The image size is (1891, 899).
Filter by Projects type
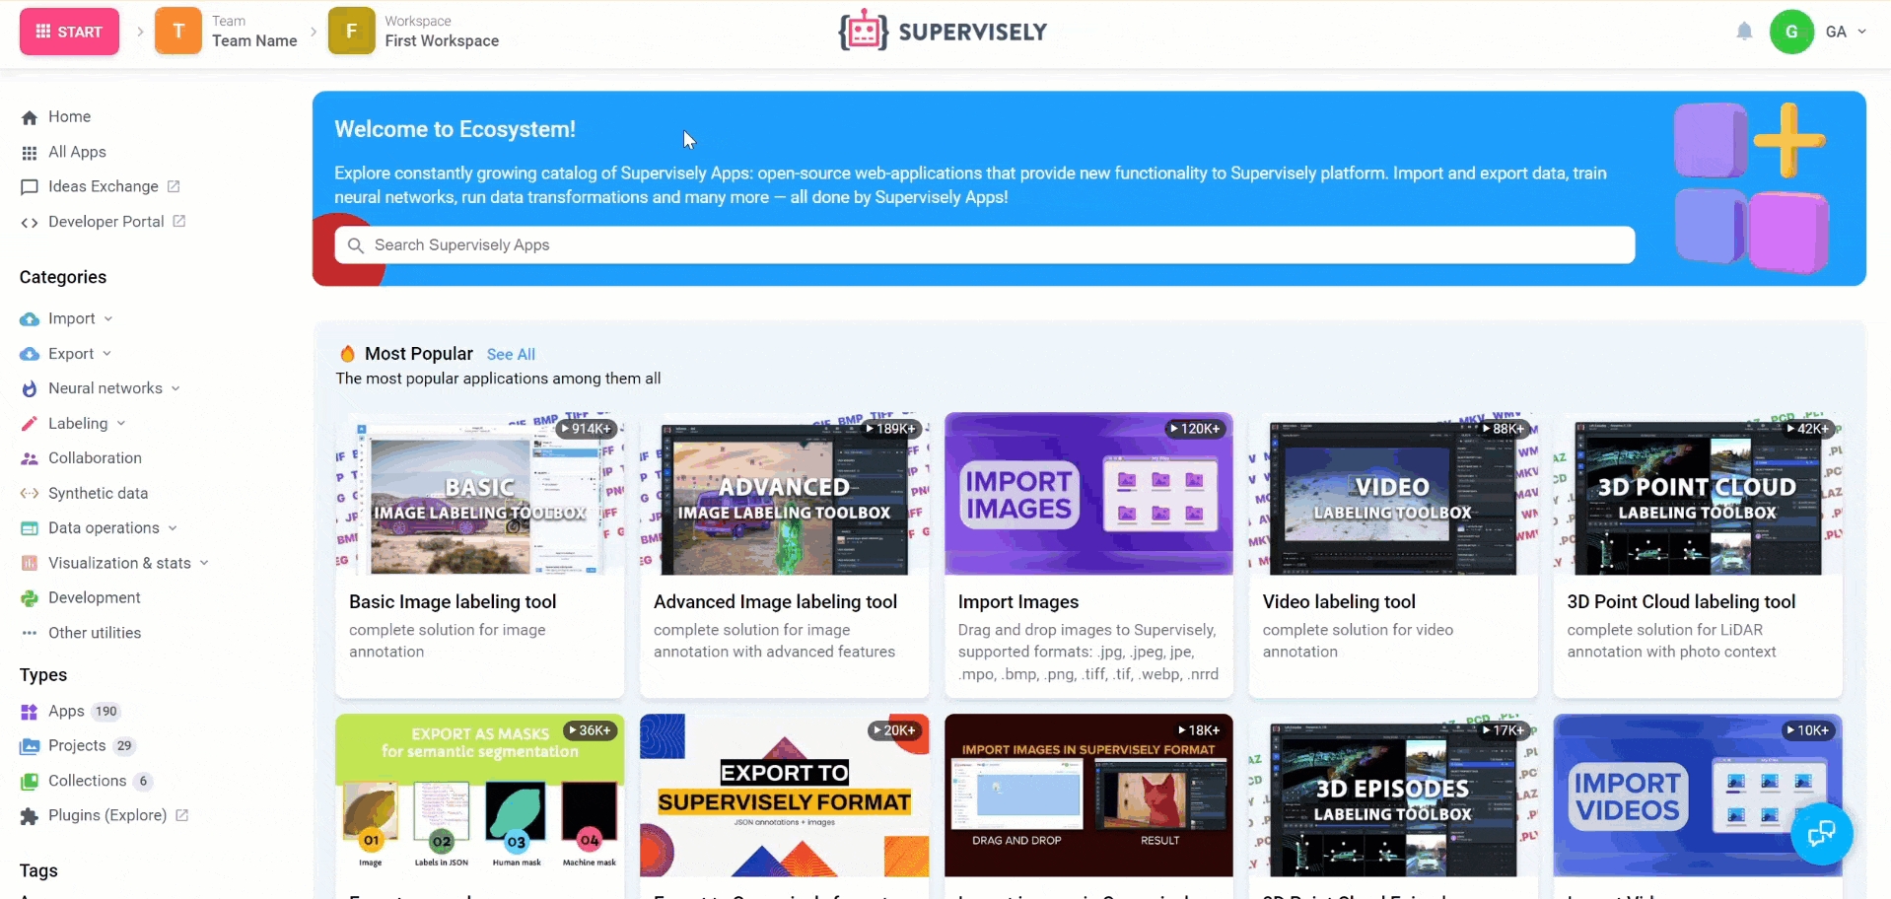click(x=77, y=746)
